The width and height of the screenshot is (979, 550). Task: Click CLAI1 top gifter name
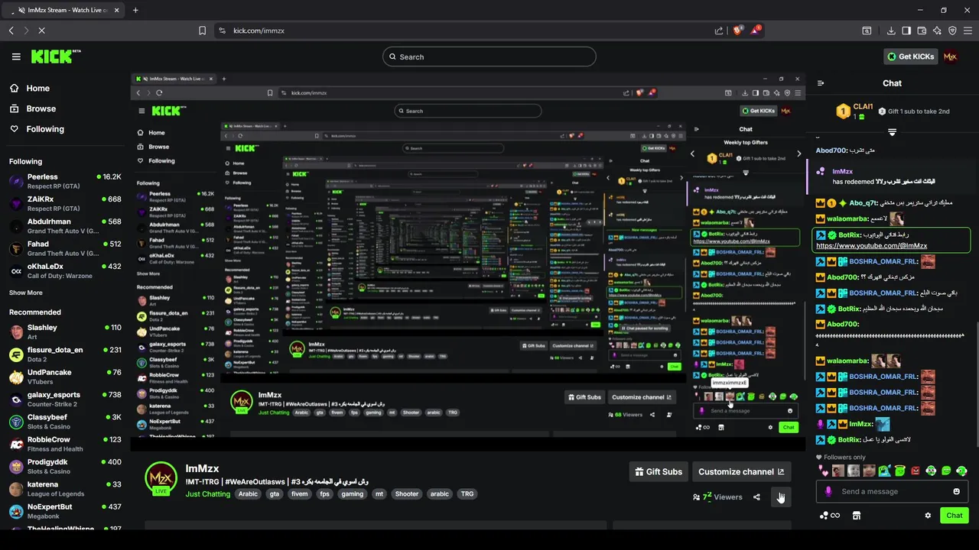863,106
